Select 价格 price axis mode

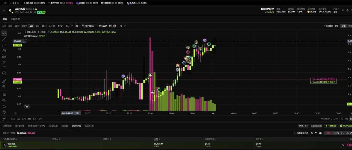[343, 26]
